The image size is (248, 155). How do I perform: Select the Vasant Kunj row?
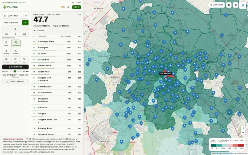coord(57,60)
